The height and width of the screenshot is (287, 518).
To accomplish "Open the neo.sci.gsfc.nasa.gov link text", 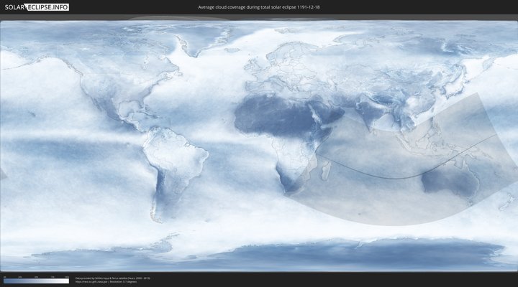I will (x=92, y=282).
